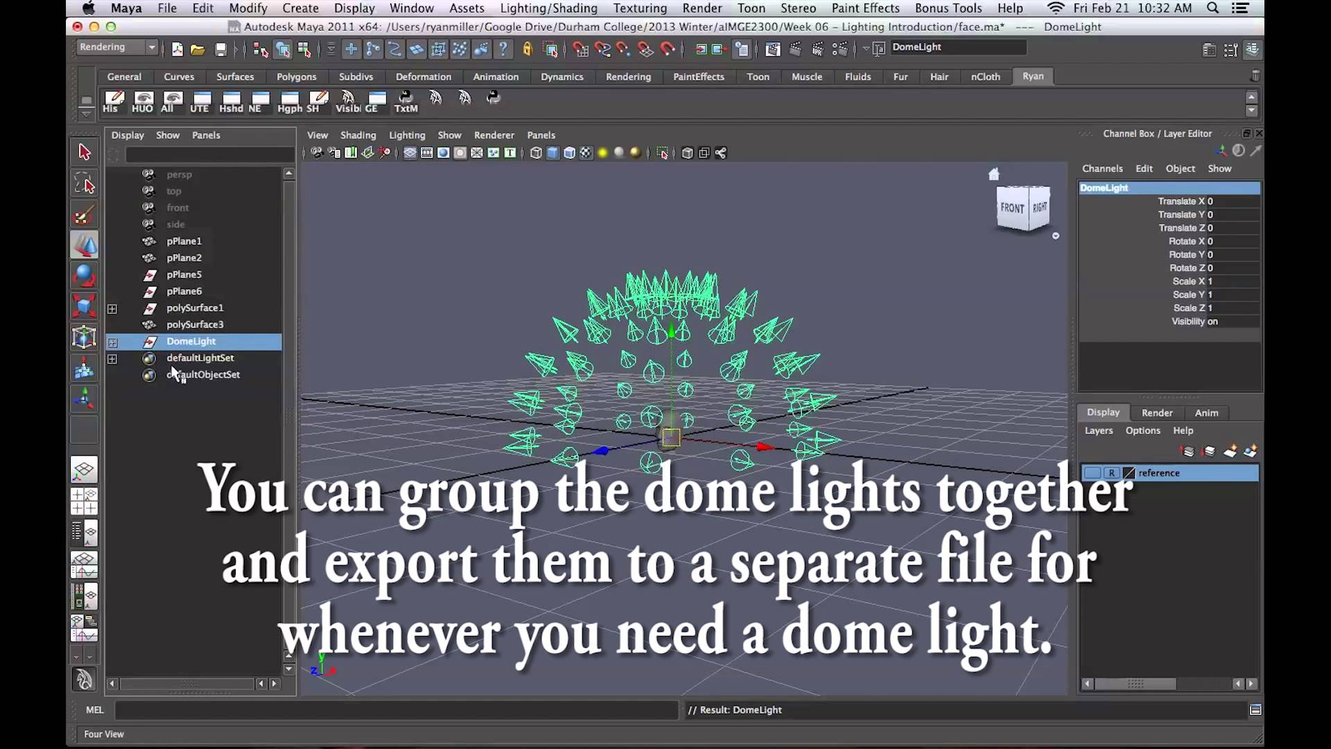Viewport: 1331px width, 749px height.
Task: Select the Rotate tool in toolbox
Action: pyautogui.click(x=84, y=275)
